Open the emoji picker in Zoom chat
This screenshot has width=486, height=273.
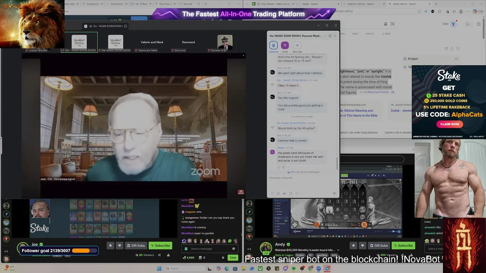tap(278, 193)
